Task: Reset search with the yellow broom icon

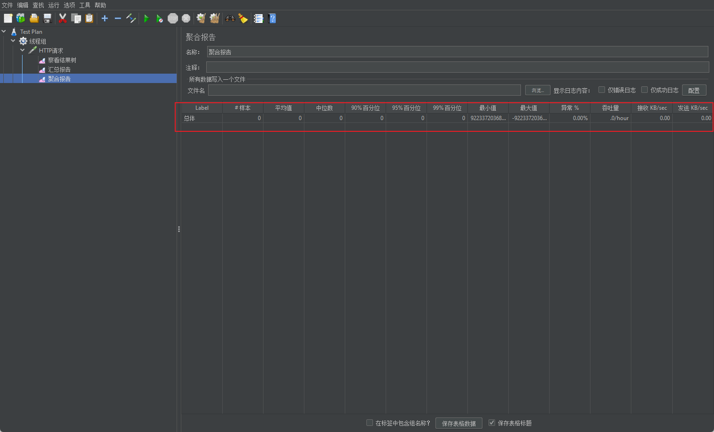Action: click(243, 18)
